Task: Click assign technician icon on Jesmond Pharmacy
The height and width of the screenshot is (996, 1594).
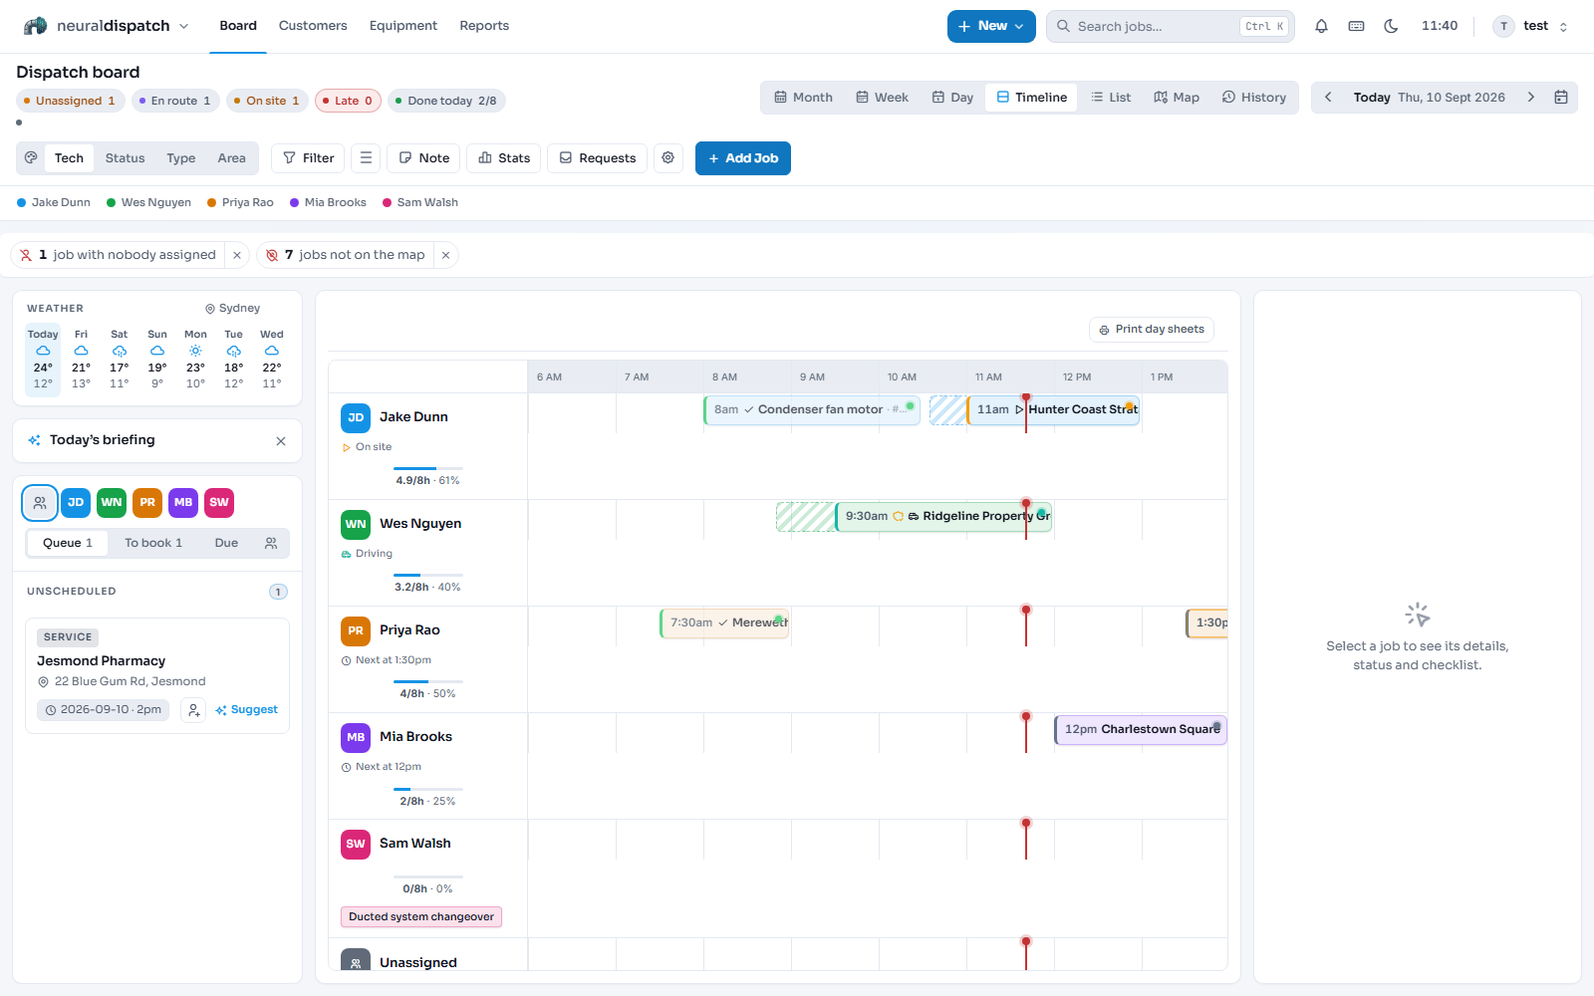Action: (194, 710)
